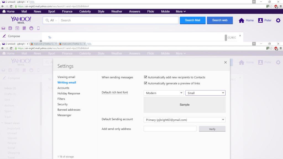Open the Modern font family dropdown

164,93
